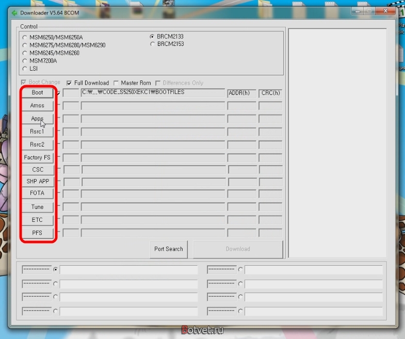This screenshot has height=339, width=405.
Task: Click the Downloader window icon in title bar
Action: pyautogui.click(x=15, y=13)
